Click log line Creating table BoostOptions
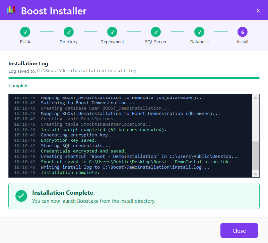268x243 pixels. click(81, 119)
